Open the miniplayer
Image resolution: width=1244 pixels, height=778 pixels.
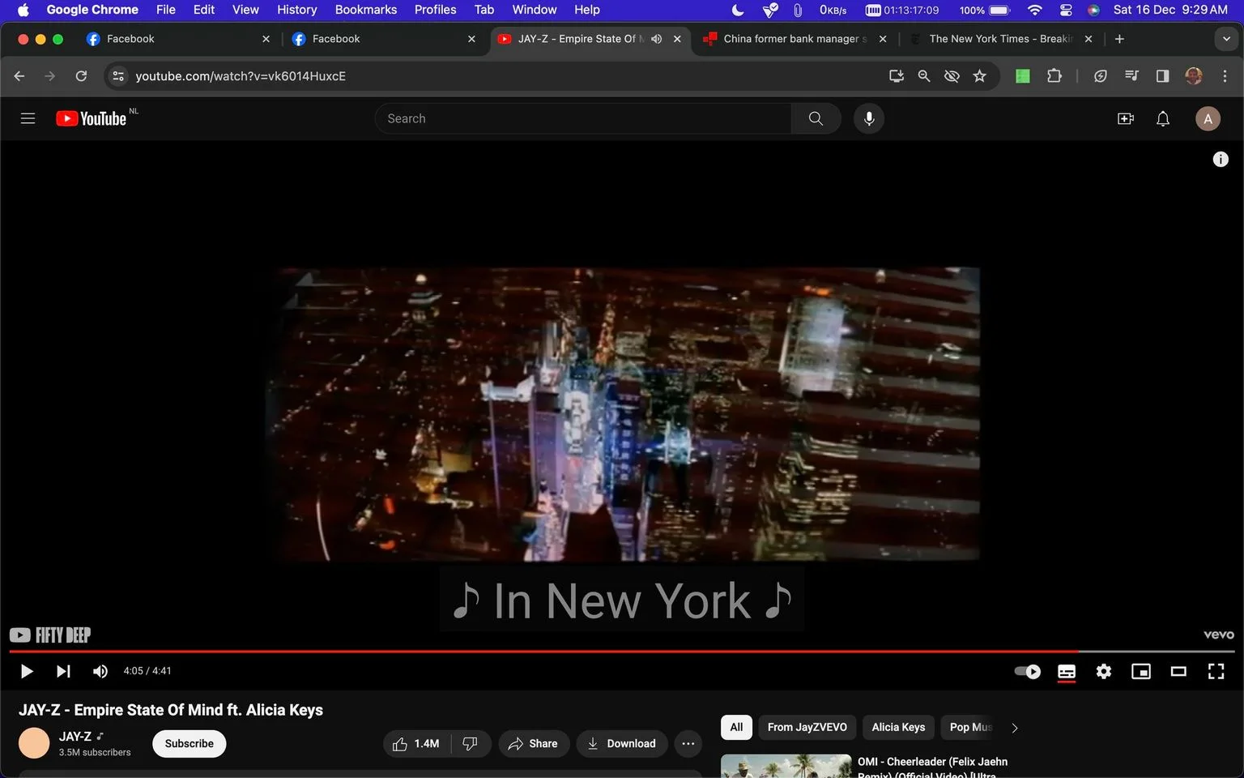(x=1140, y=671)
